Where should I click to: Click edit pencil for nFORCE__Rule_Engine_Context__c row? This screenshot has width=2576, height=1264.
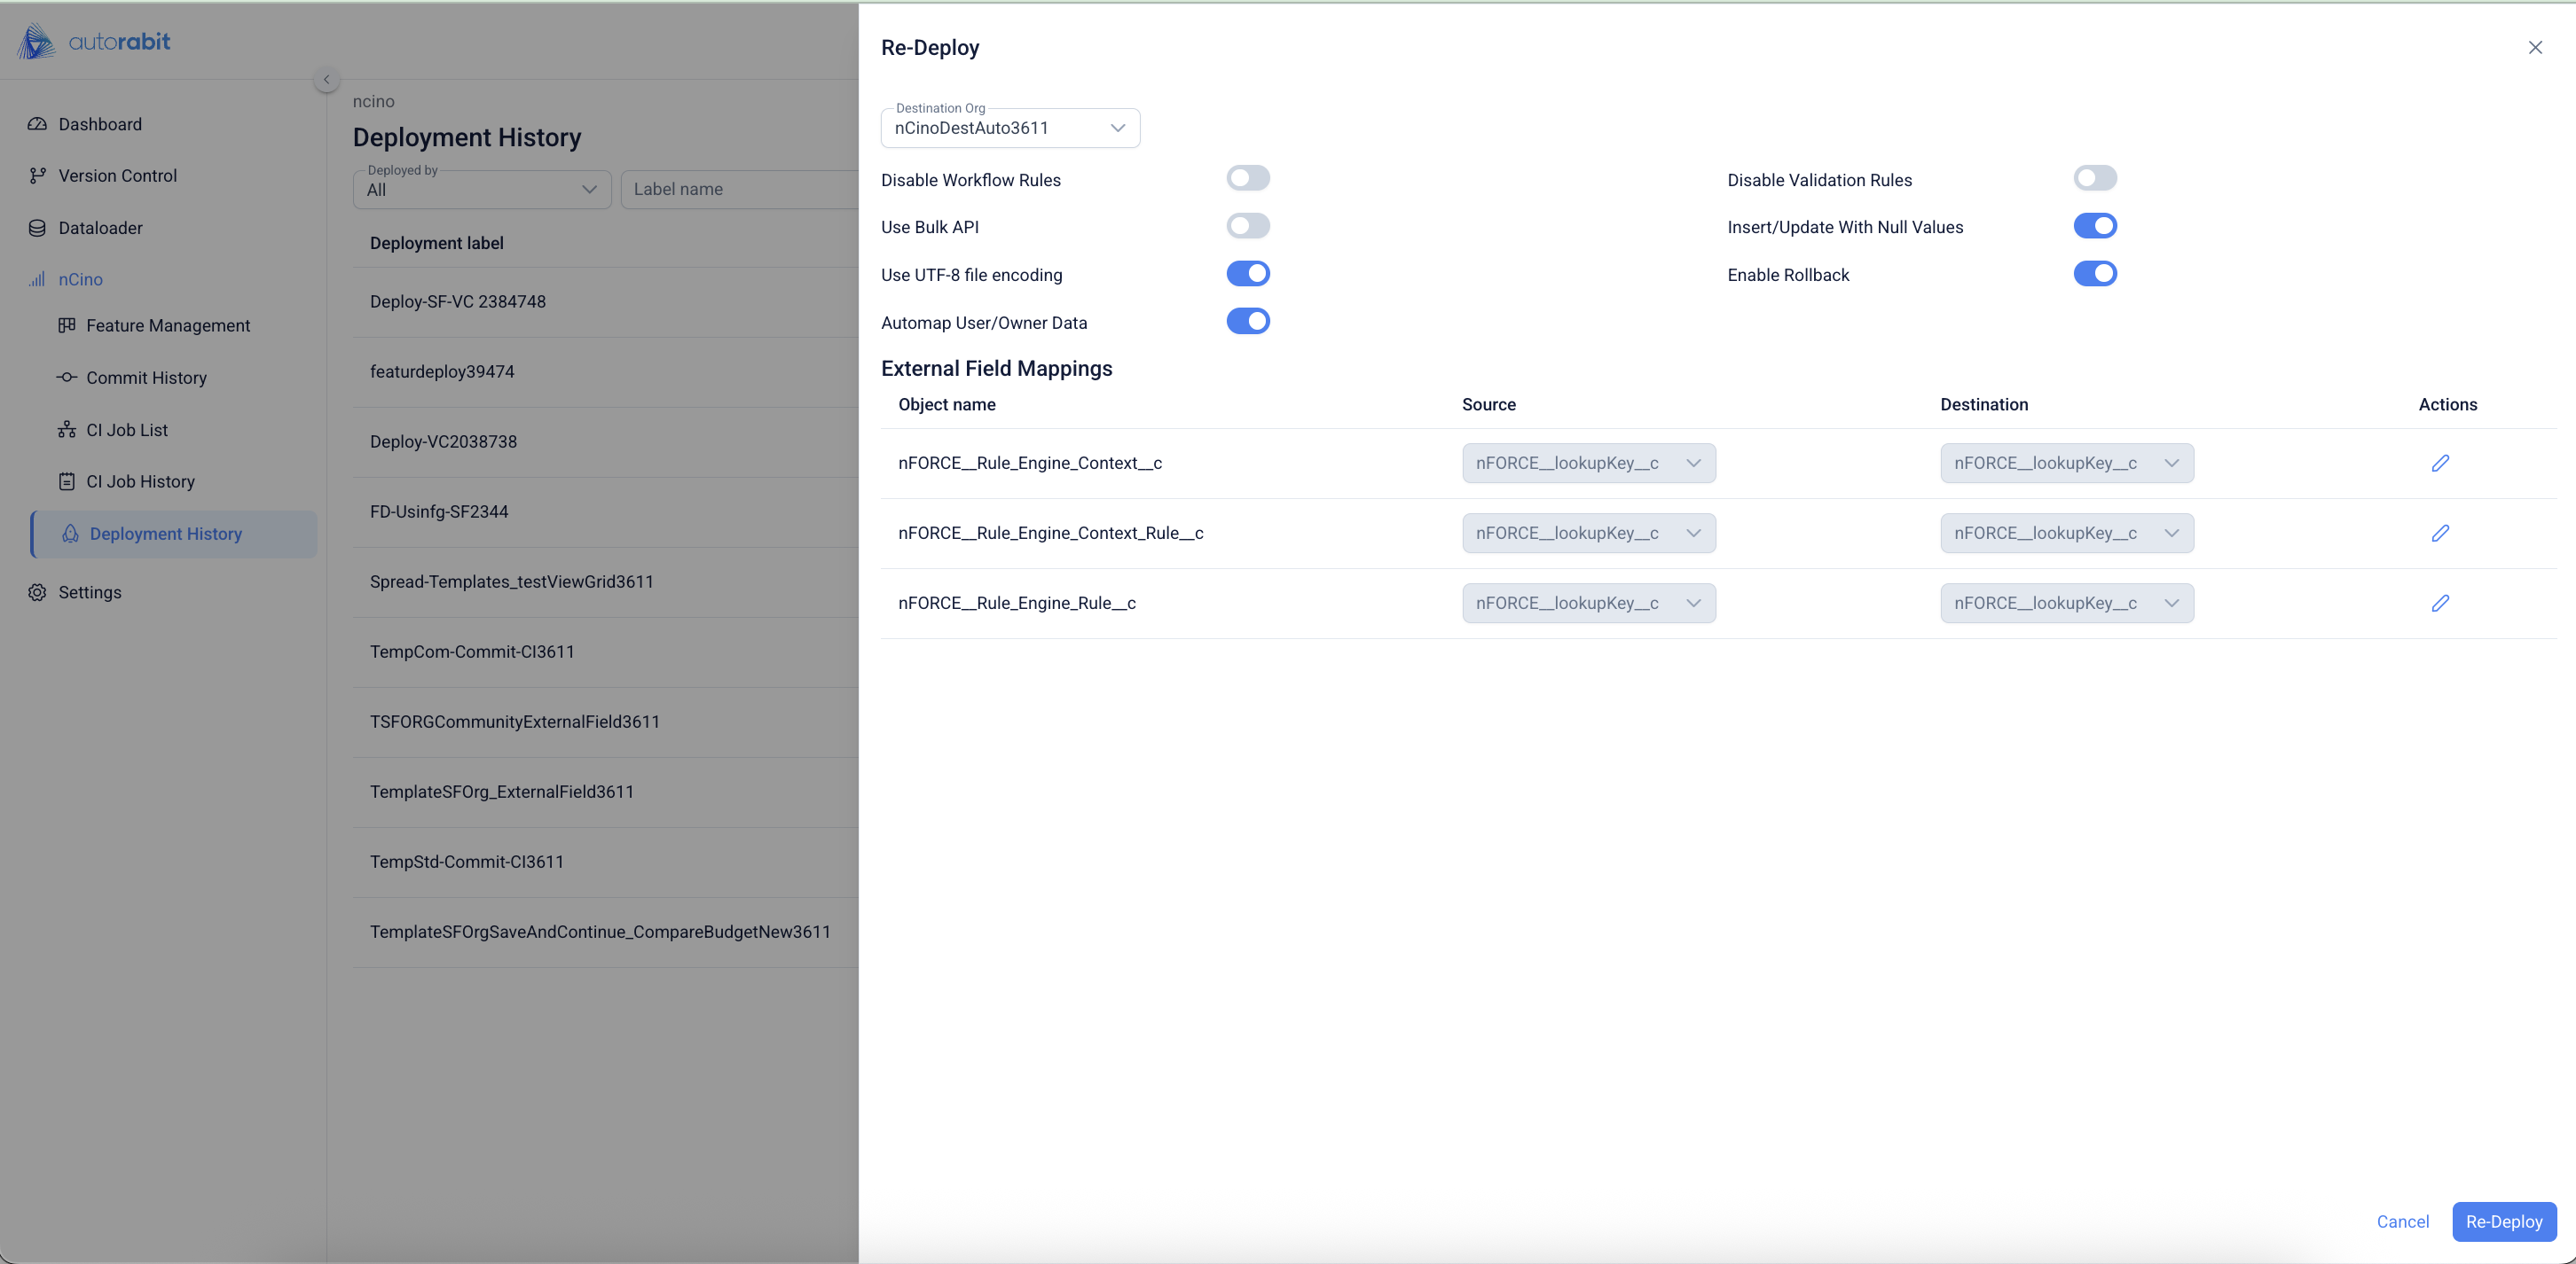point(2440,463)
